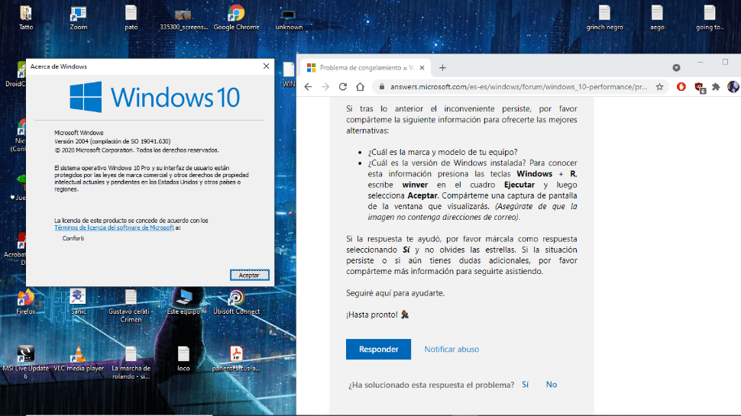Answer Sí to solved question
Viewport: 741px width, 416px height.
pyautogui.click(x=525, y=385)
